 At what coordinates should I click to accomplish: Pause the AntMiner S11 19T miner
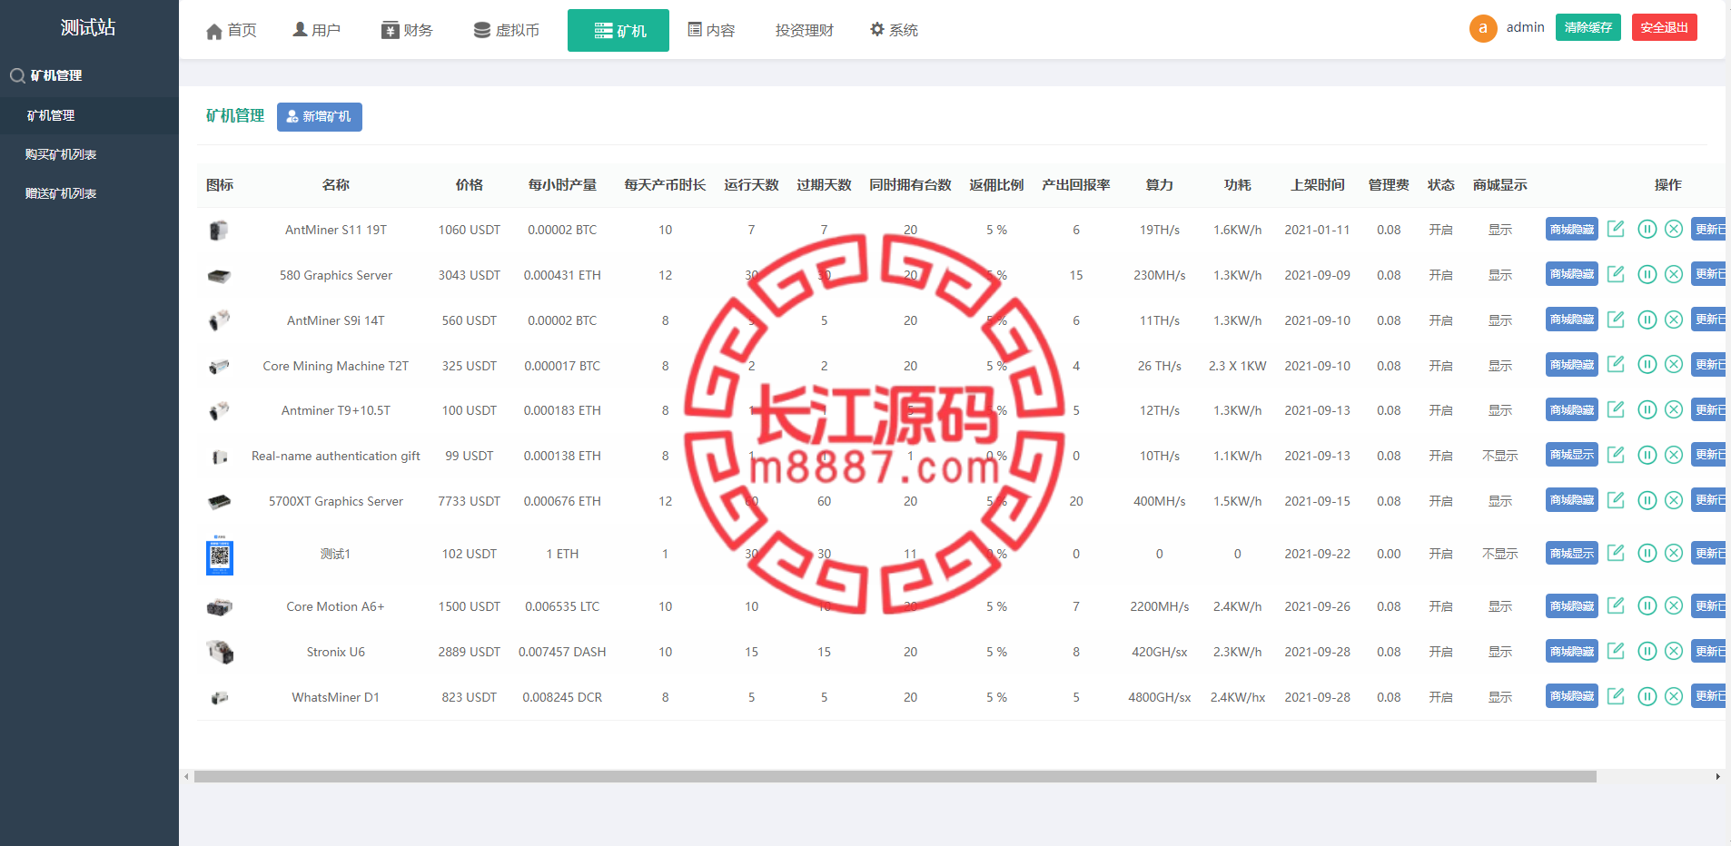pos(1647,229)
